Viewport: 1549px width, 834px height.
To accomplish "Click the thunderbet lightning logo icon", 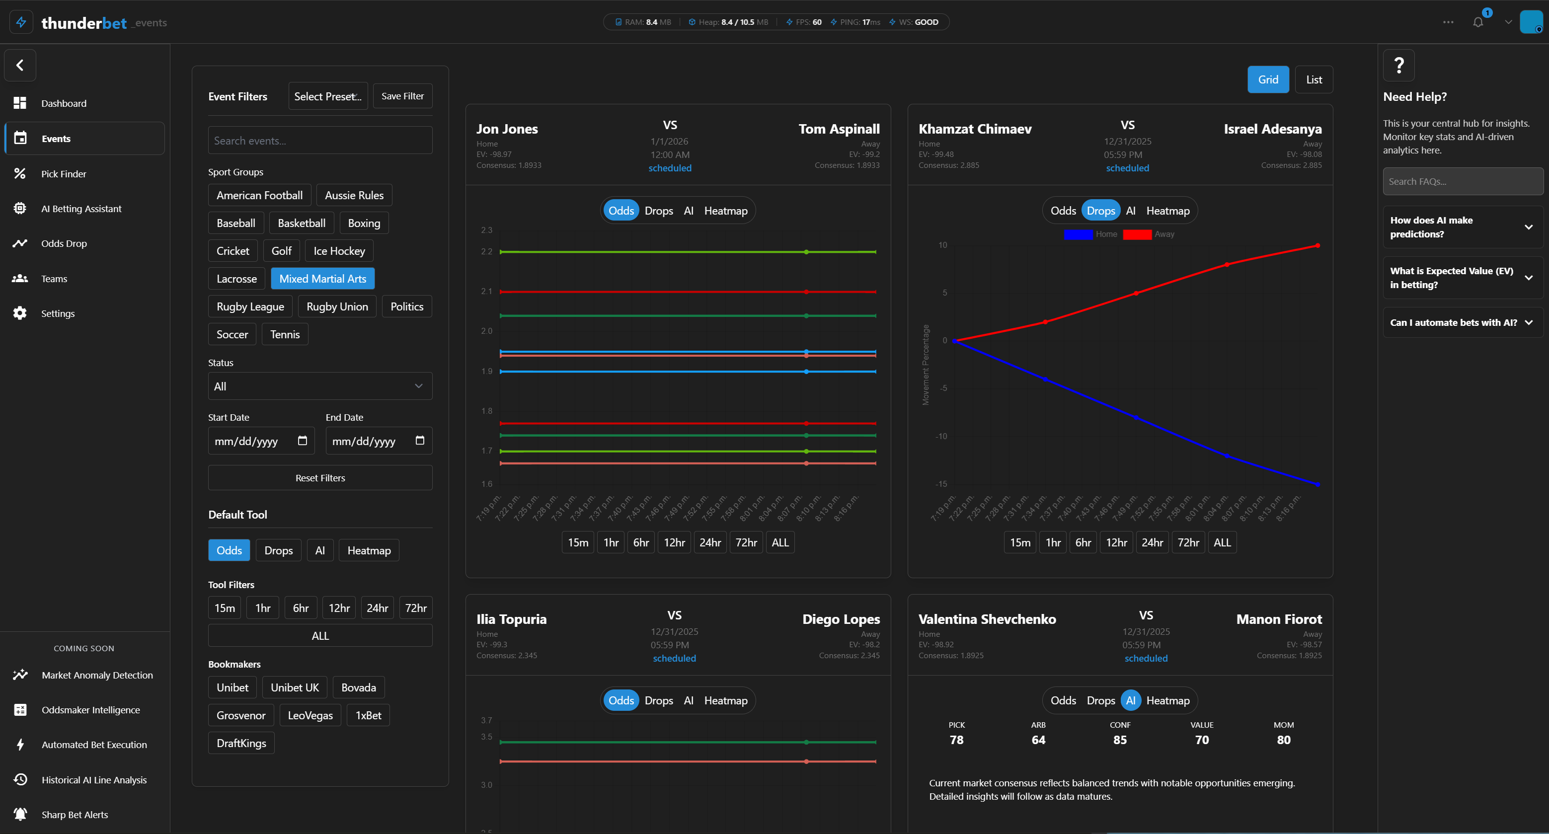I will 21,22.
